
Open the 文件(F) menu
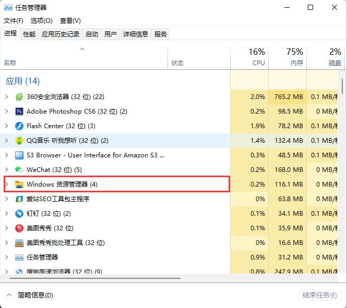point(13,20)
